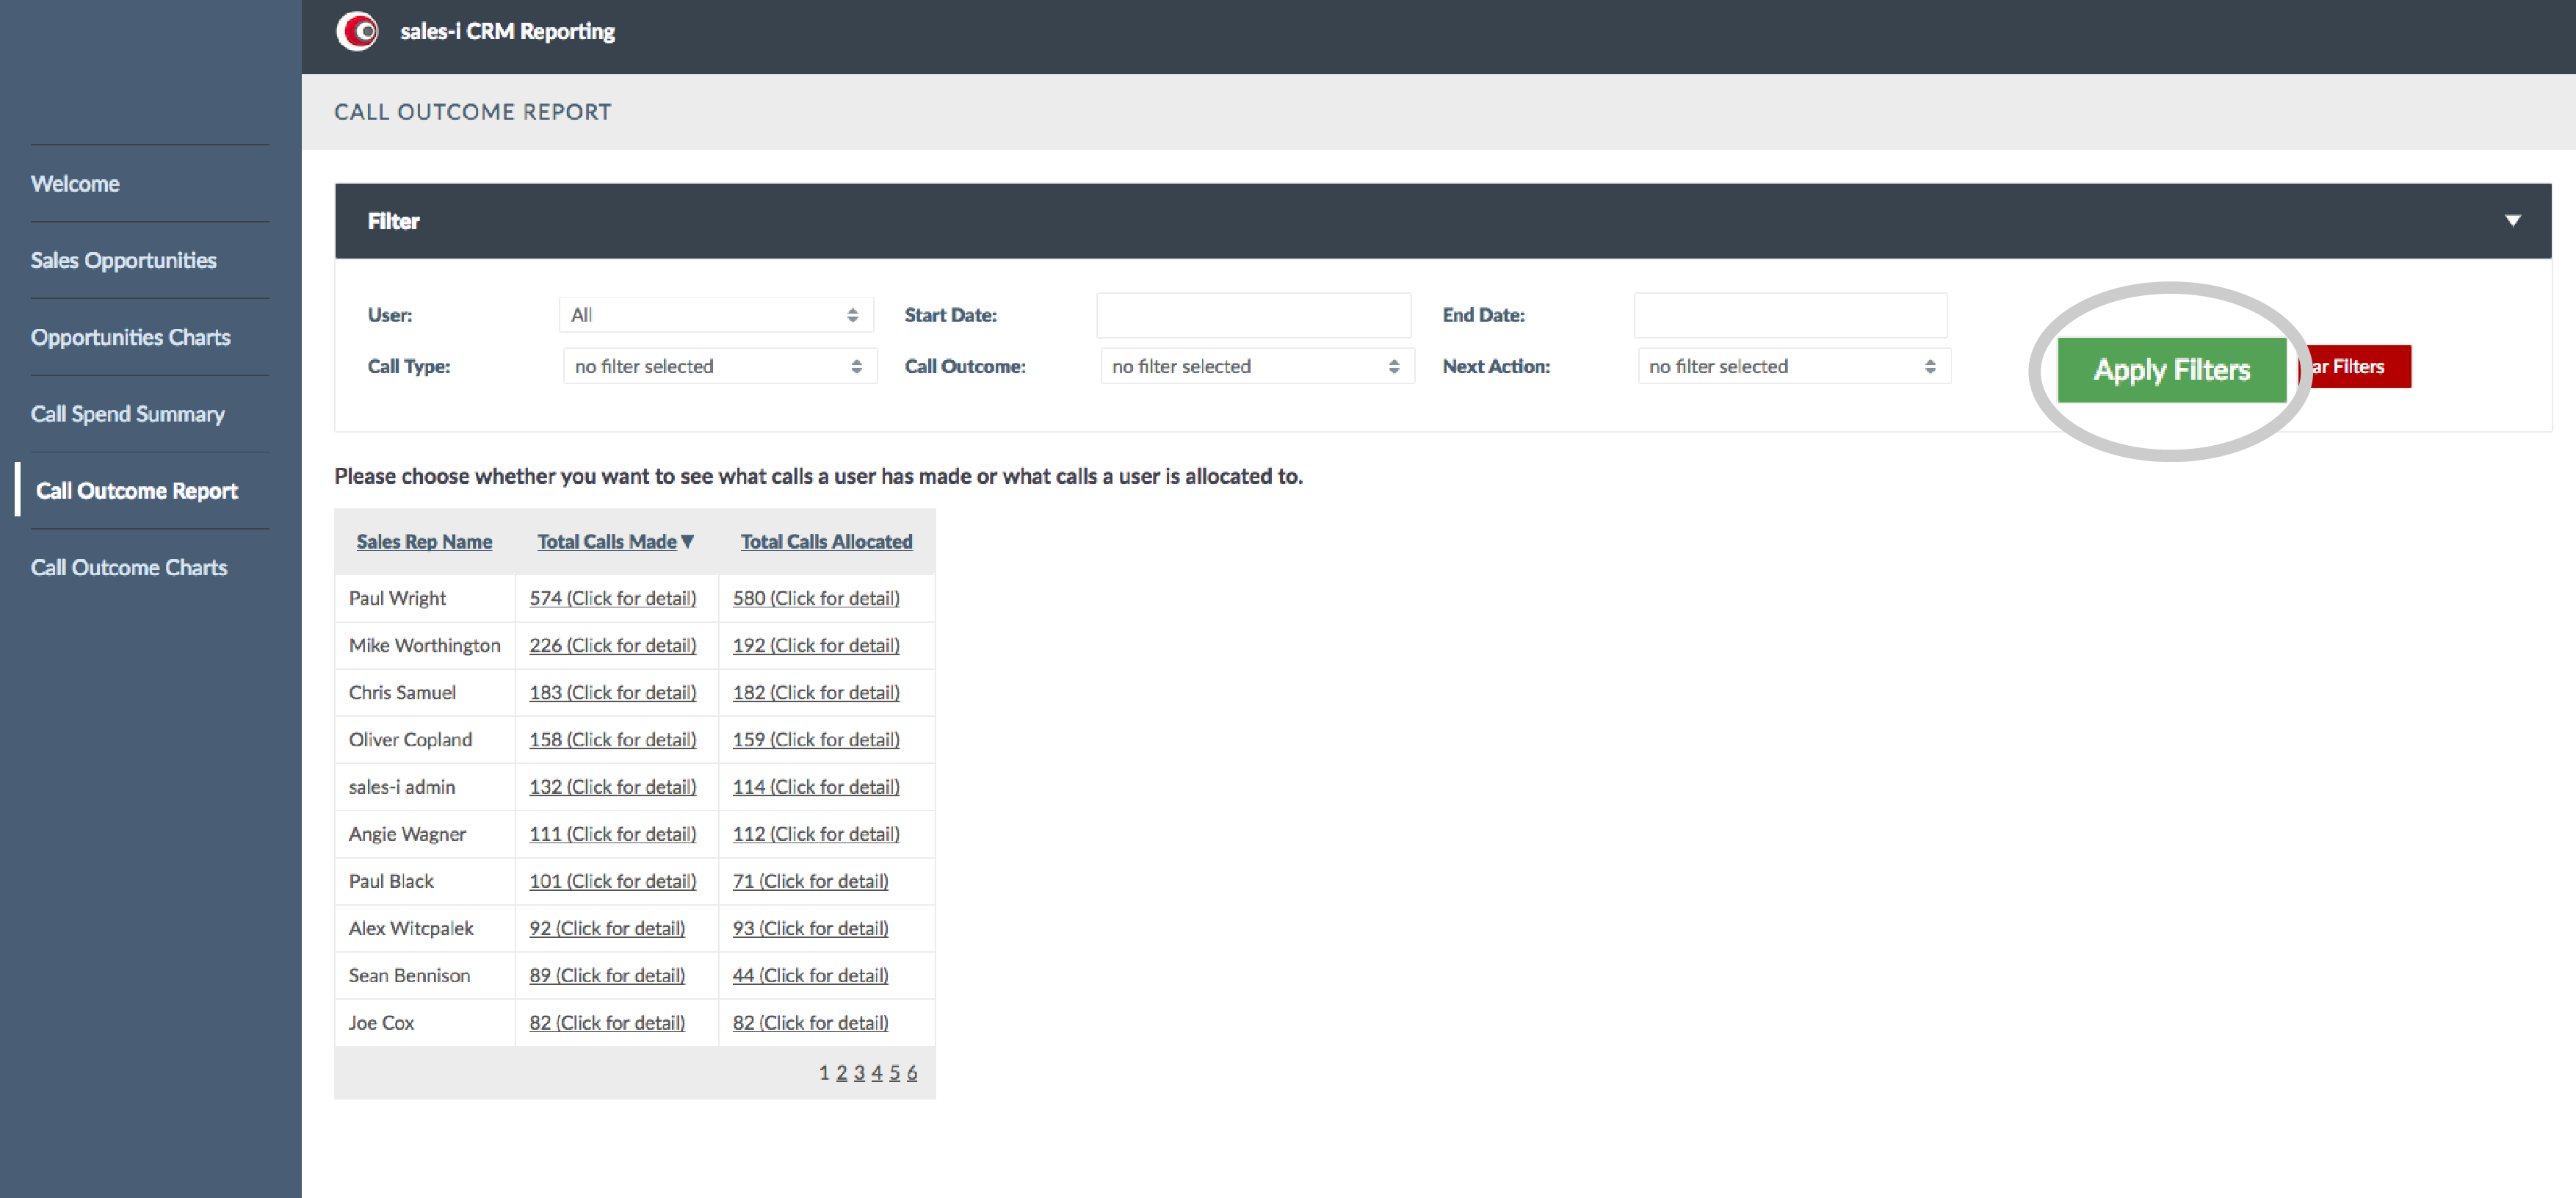Click the End Date input field
Image resolution: width=2576 pixels, height=1198 pixels.
[x=1790, y=315]
